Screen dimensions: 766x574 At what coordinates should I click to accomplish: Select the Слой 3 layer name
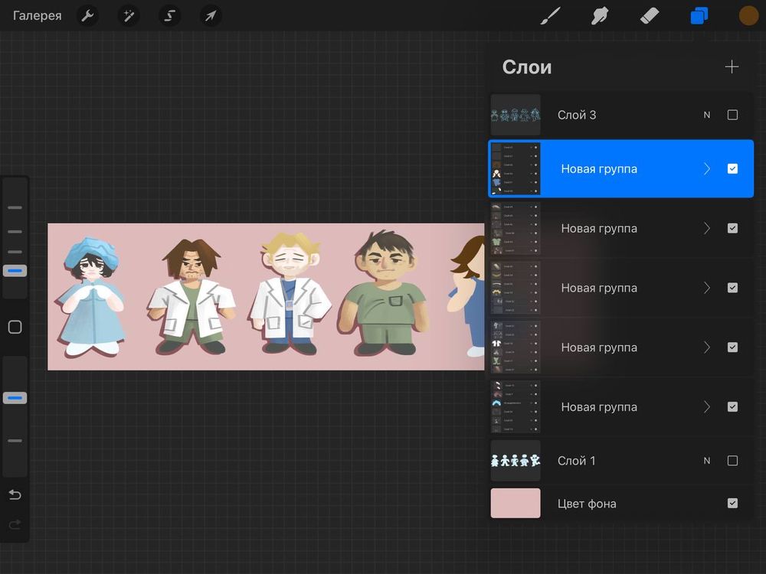click(x=577, y=116)
